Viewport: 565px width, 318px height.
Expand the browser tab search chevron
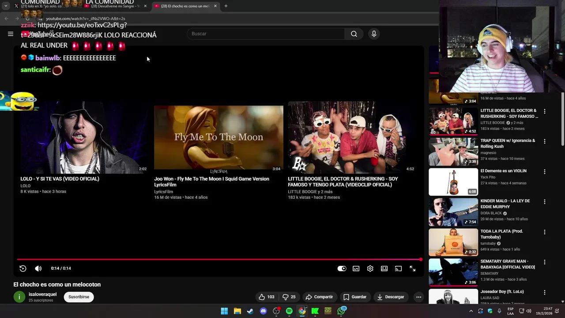6,6
